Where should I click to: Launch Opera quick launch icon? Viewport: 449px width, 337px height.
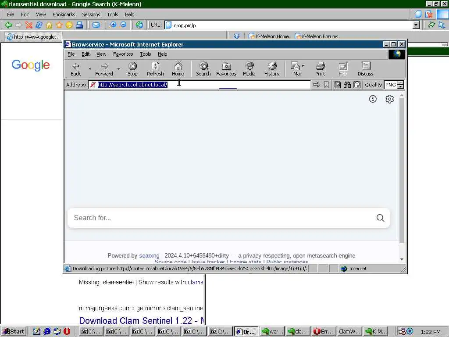[x=67, y=331]
